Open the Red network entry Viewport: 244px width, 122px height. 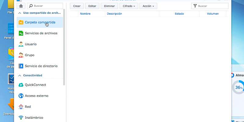coord(40,106)
